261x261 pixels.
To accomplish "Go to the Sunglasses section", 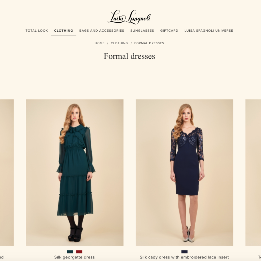I will click(142, 31).
